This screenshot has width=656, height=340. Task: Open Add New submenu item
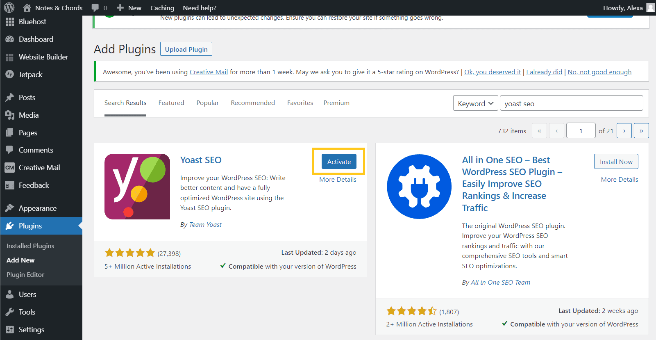pos(20,260)
